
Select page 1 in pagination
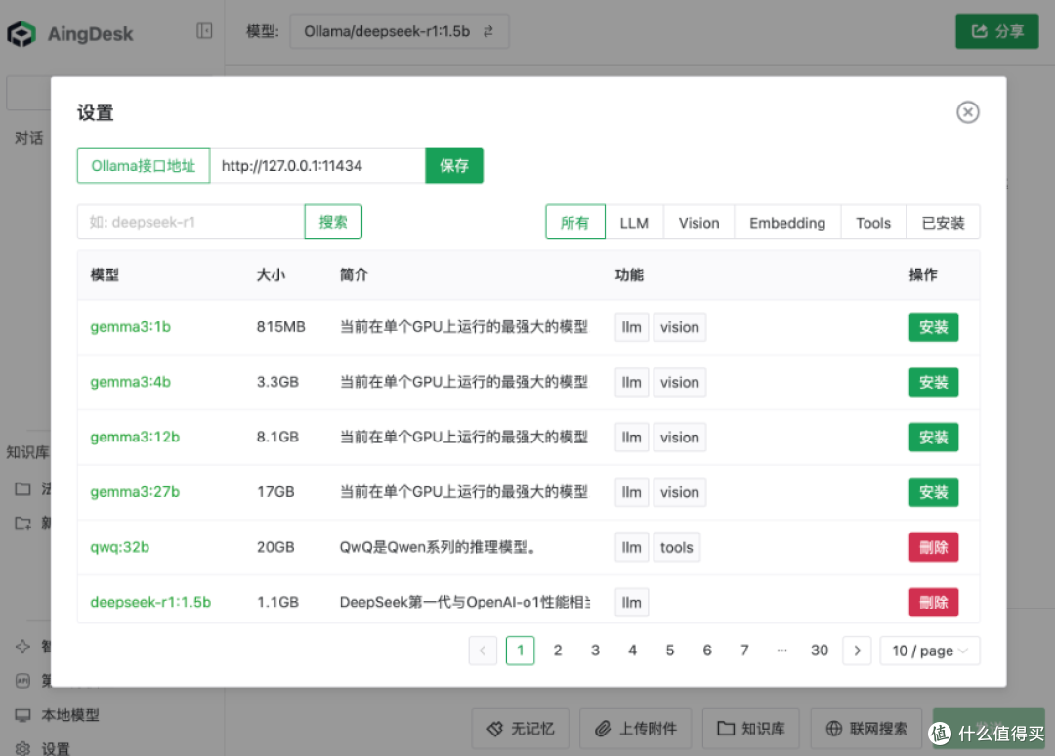(x=520, y=651)
